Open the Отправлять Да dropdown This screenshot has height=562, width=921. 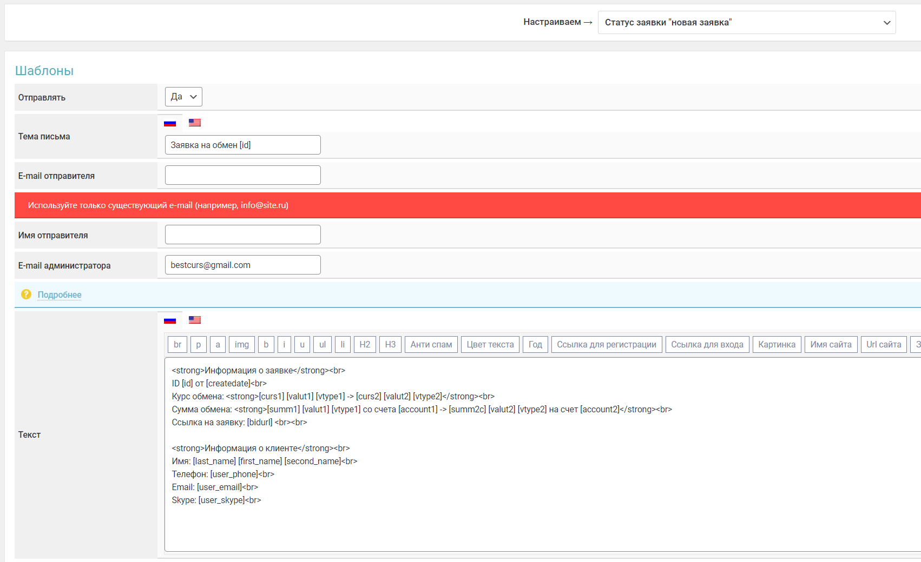(183, 97)
